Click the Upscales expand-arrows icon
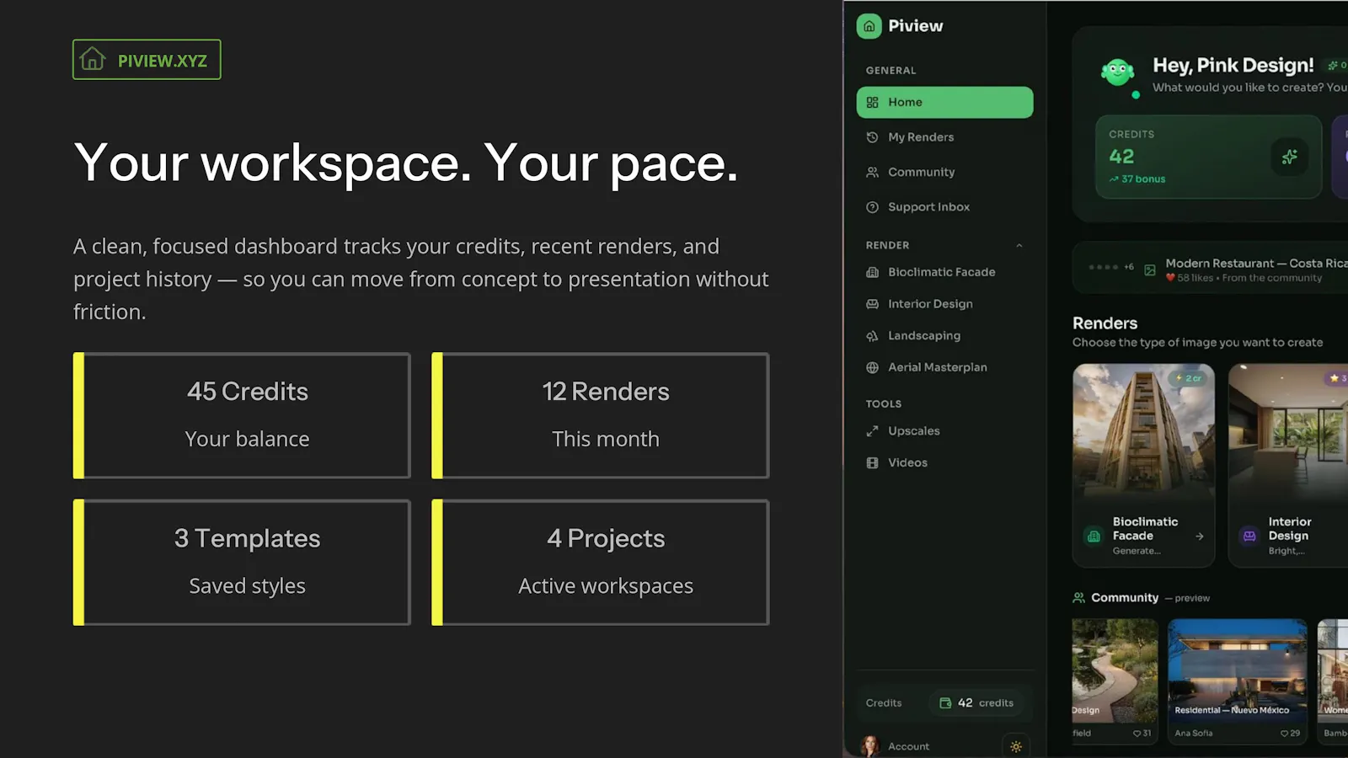 pos(873,431)
